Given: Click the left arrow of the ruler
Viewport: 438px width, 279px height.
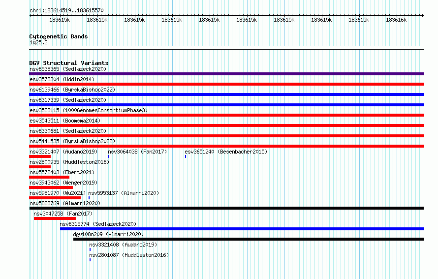Looking at the screenshot, I should tap(31, 16).
